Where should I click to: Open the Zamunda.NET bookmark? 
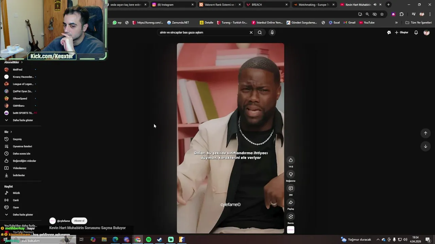(178, 23)
